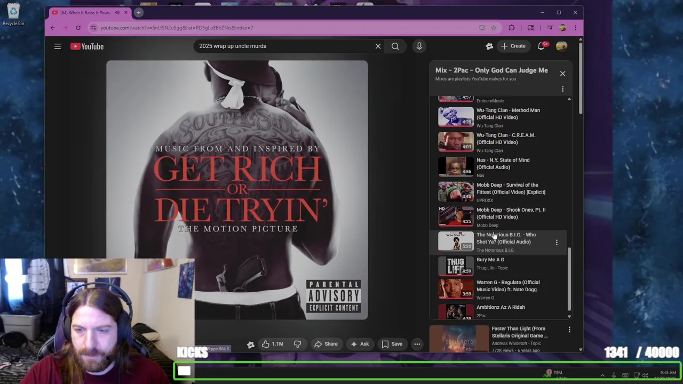The width and height of the screenshot is (683, 384).
Task: Click the Ask button
Action: tap(359, 344)
